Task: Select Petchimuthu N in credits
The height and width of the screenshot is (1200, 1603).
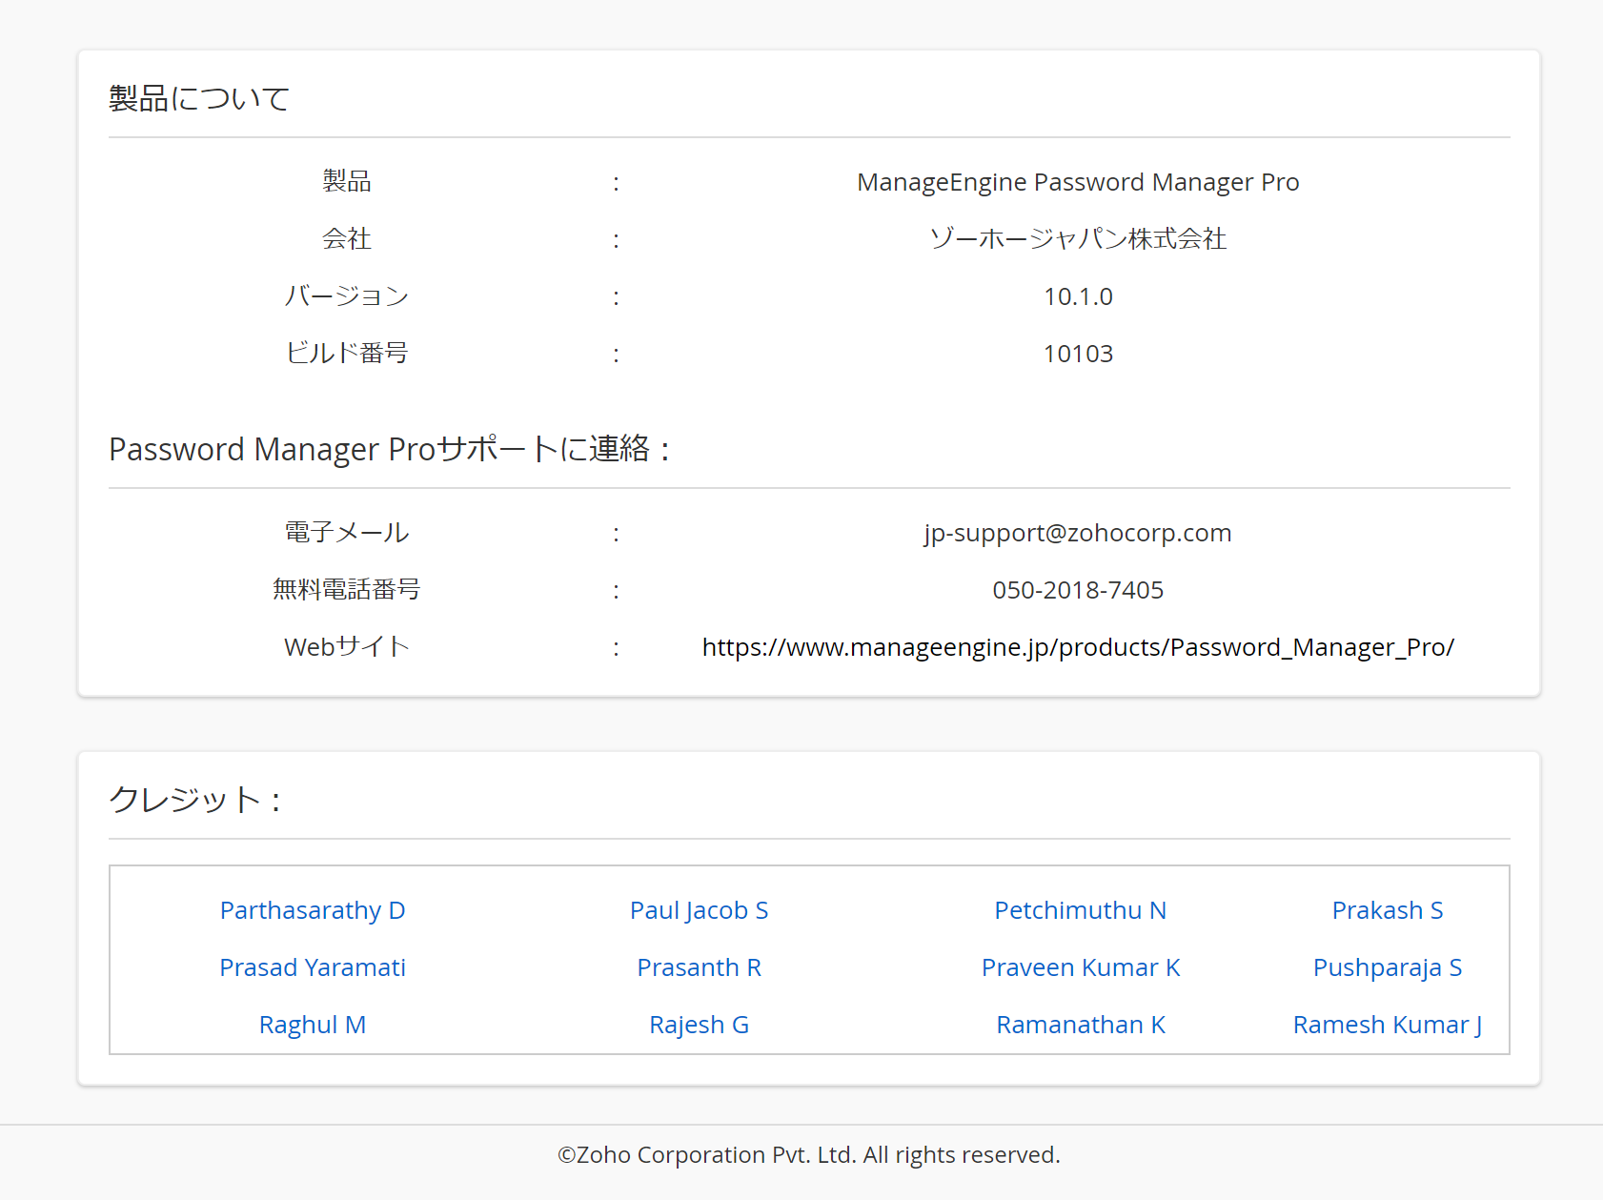Action: [1080, 910]
